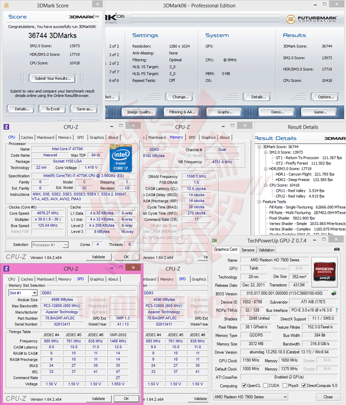
Task: Toggle the OpenCL checkbox in GPU-Z
Action: coord(244,386)
